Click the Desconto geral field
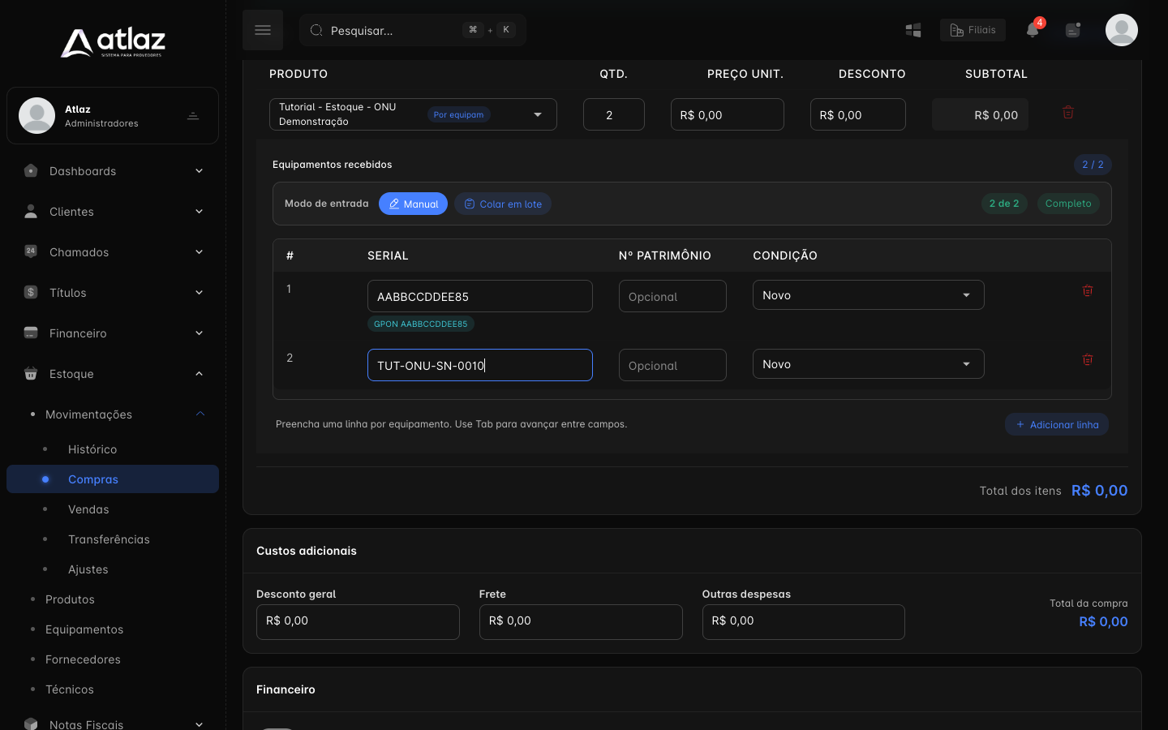This screenshot has width=1168, height=730. (358, 622)
